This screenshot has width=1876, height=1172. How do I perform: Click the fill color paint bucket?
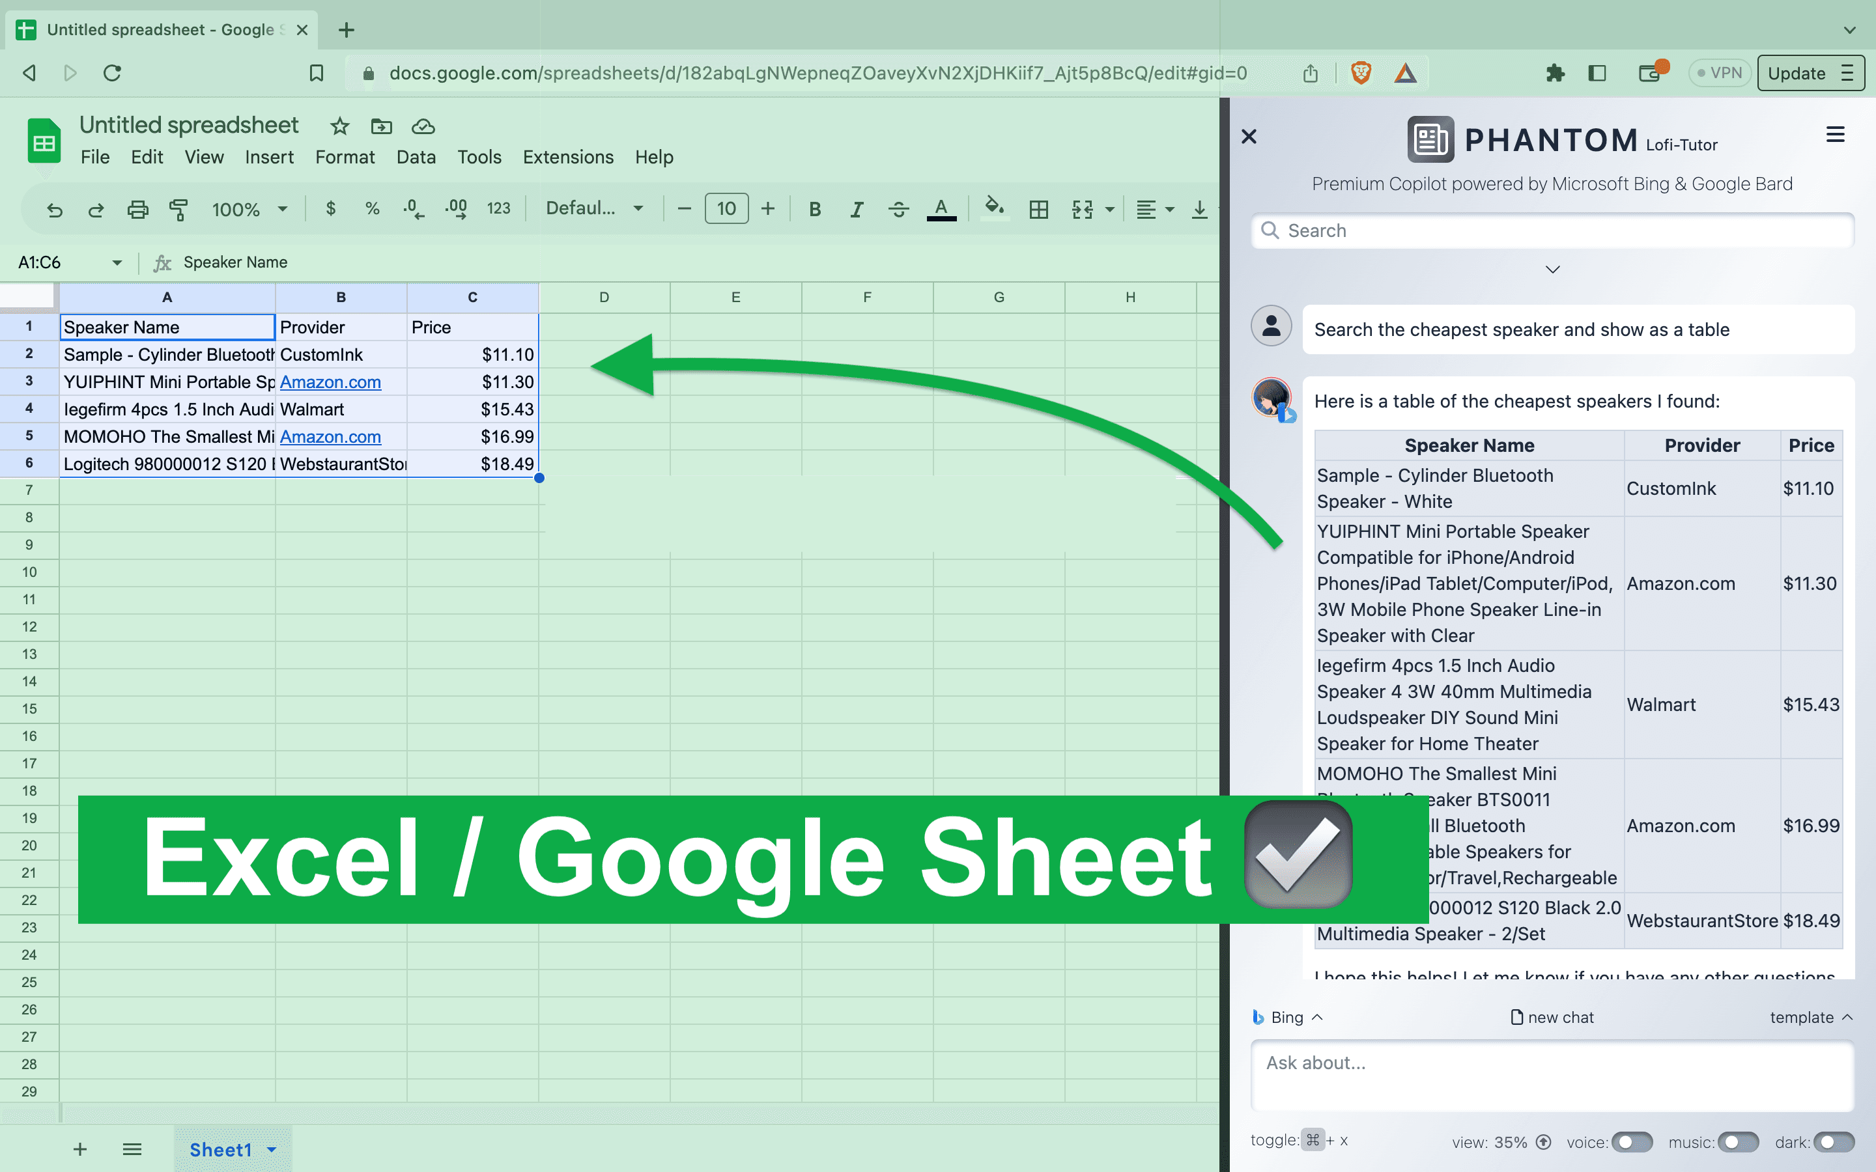pyautogui.click(x=994, y=207)
